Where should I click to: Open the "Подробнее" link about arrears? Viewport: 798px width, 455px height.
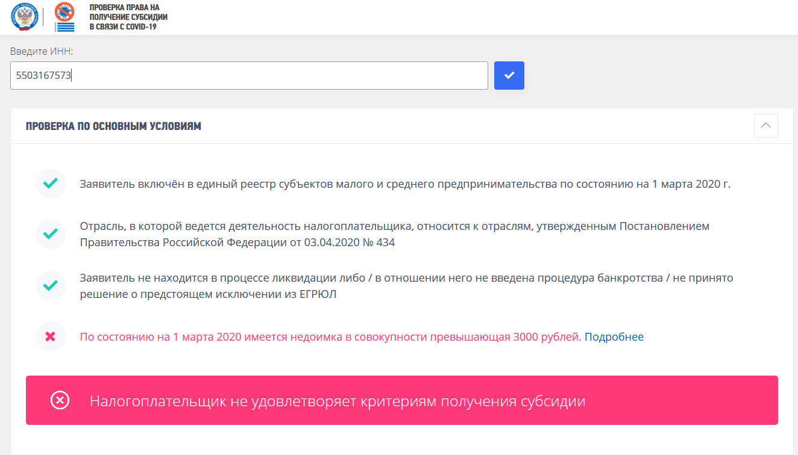coord(614,337)
